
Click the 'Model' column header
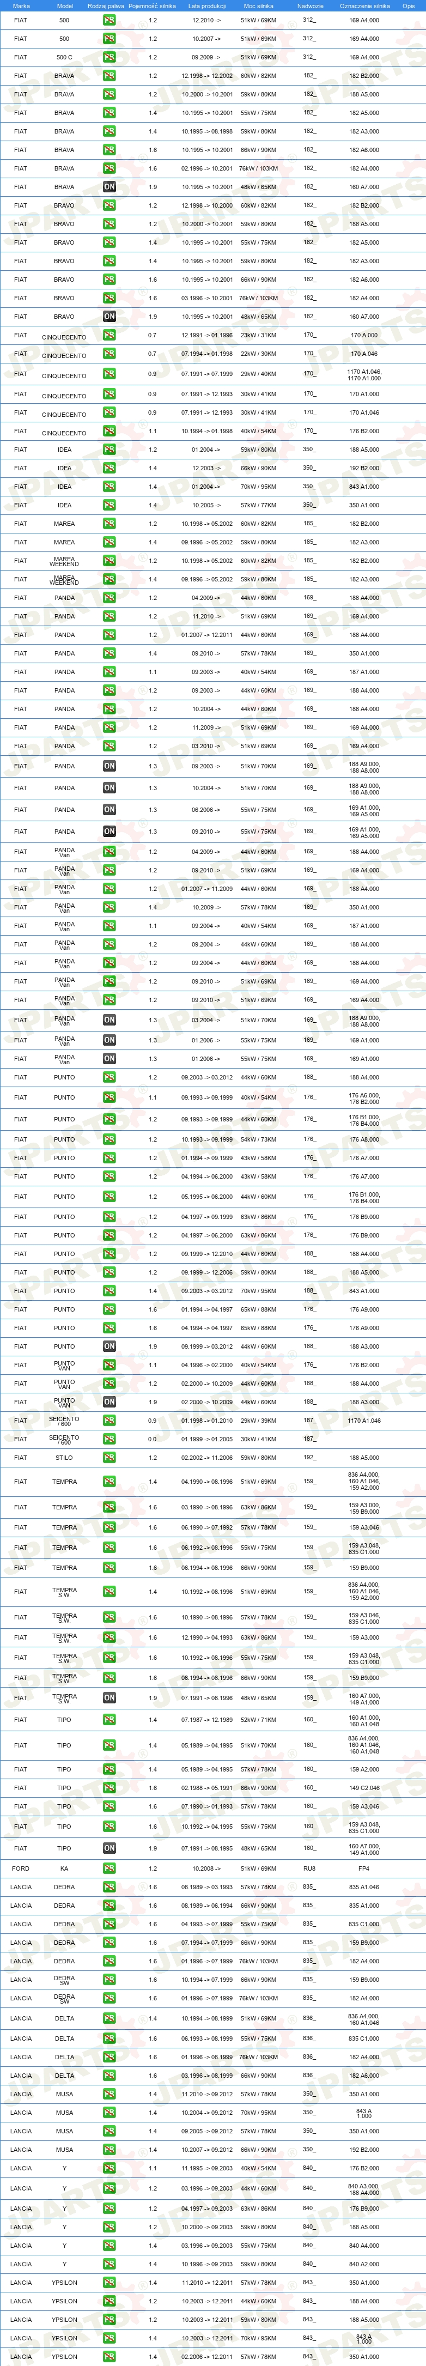tap(64, 5)
